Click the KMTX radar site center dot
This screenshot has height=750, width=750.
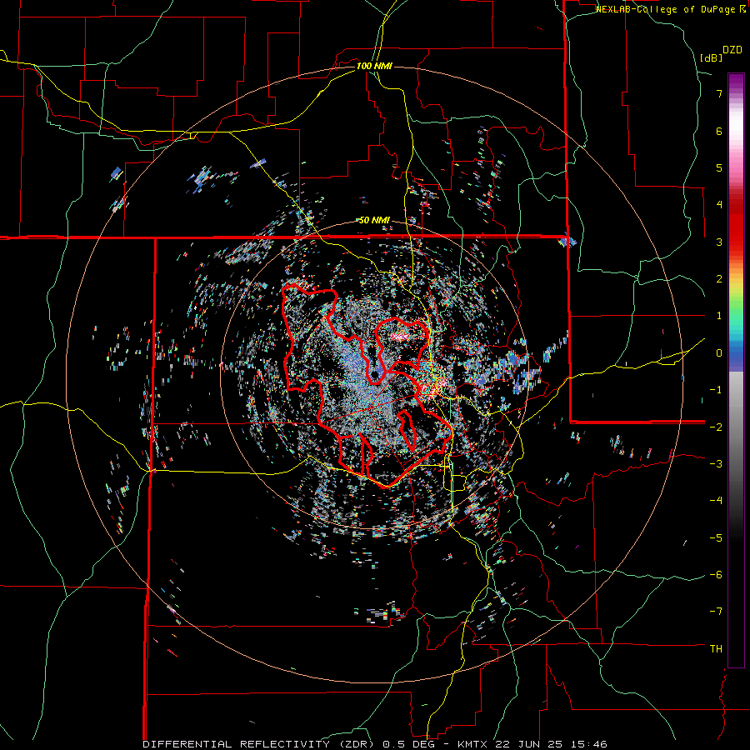(374, 374)
